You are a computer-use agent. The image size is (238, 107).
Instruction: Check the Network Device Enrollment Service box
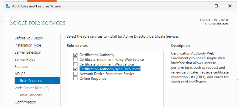point(75,74)
